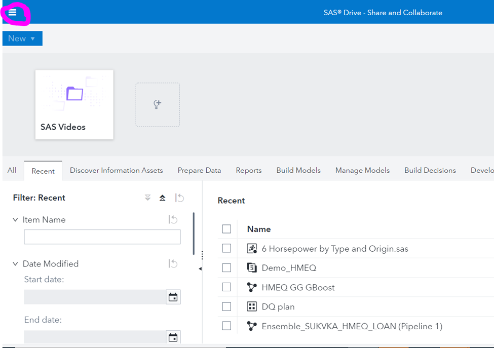Screen dimensions: 494x348
Task: Open the hamburger applications menu
Action: click(13, 13)
